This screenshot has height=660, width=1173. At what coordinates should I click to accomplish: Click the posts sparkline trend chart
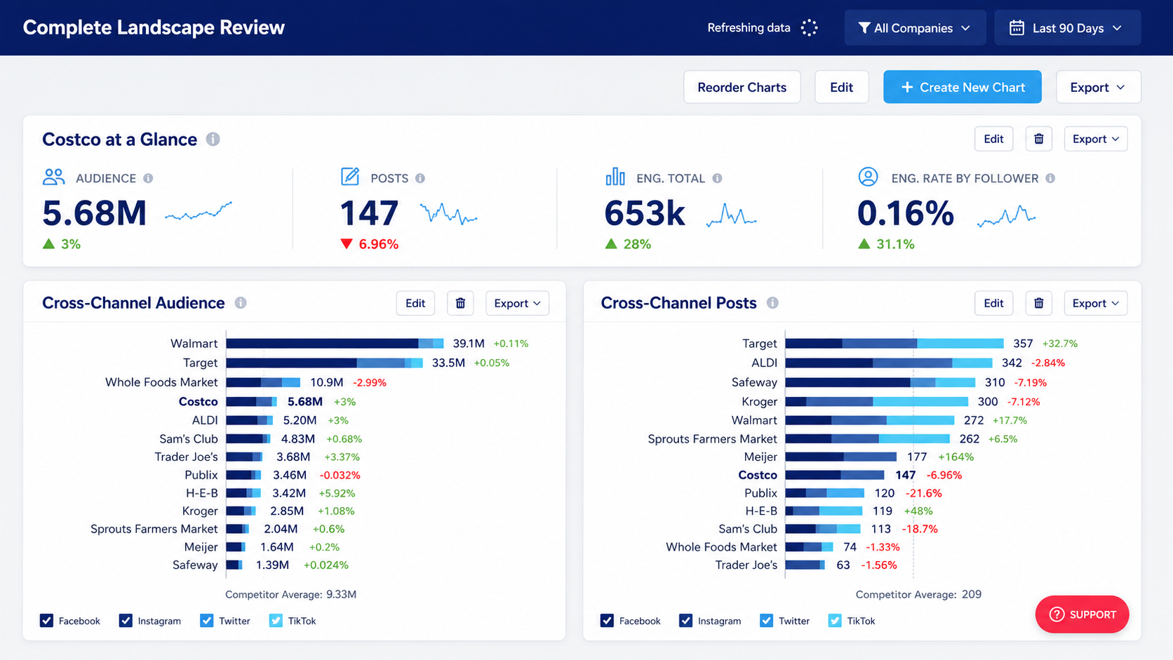point(449,213)
